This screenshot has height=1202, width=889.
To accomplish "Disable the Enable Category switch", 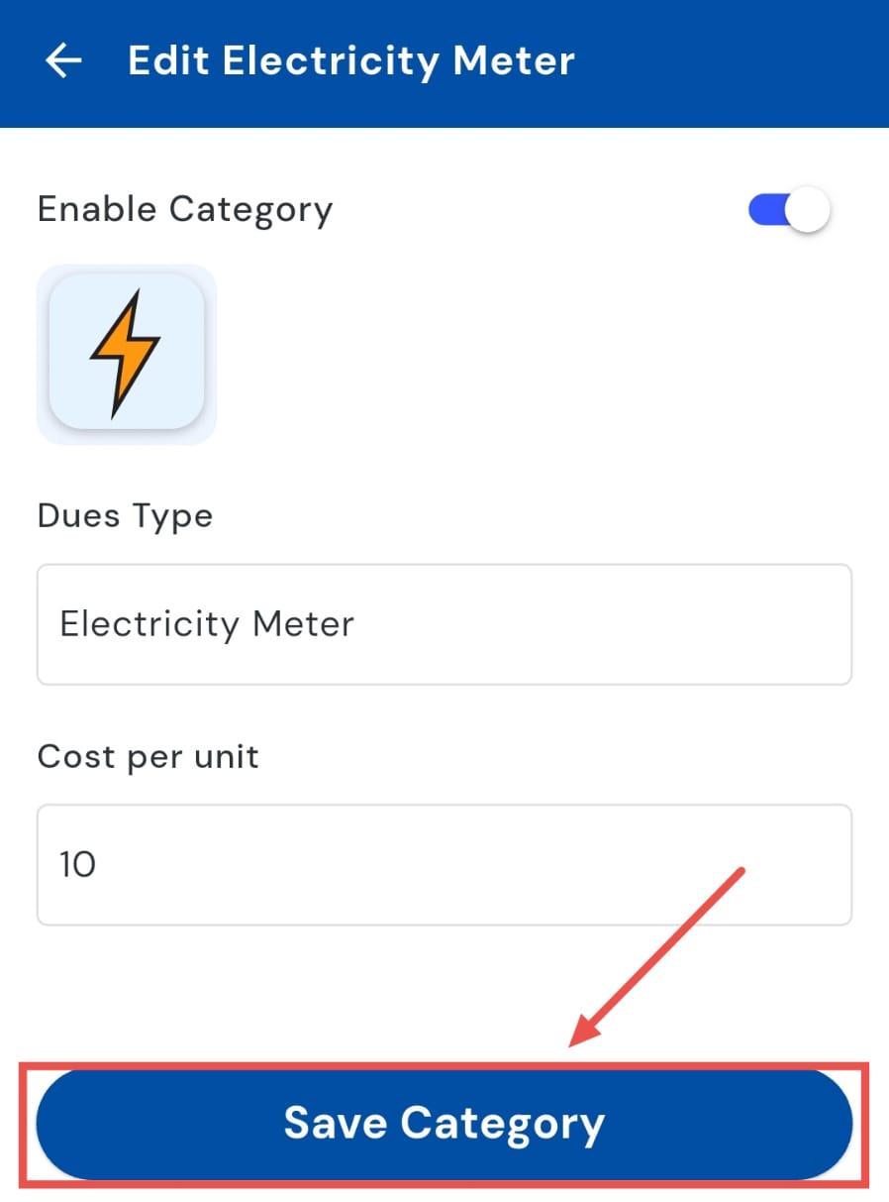I will click(x=789, y=210).
